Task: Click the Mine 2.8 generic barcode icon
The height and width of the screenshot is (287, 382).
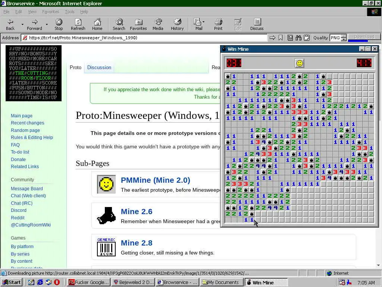Action: pyautogui.click(x=106, y=247)
